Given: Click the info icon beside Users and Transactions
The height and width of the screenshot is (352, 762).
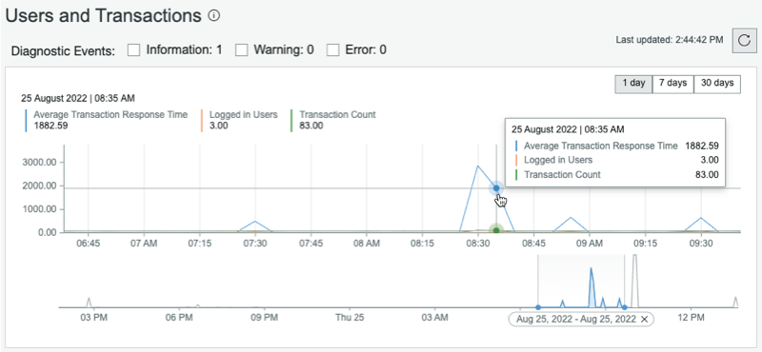Looking at the screenshot, I should click(x=213, y=16).
